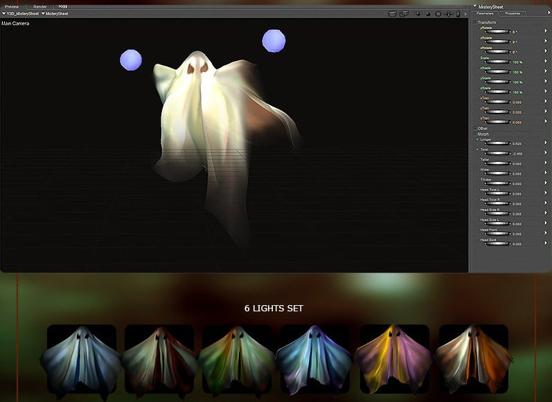This screenshot has height=402, width=552.
Task: Click the vertical capsule icon in the preview toolbar
Action: (x=458, y=14)
